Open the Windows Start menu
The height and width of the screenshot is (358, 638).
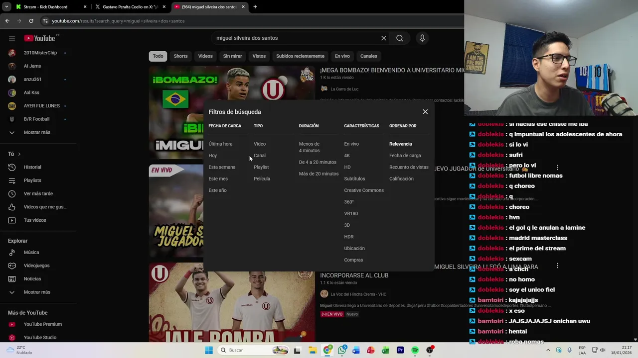click(209, 350)
